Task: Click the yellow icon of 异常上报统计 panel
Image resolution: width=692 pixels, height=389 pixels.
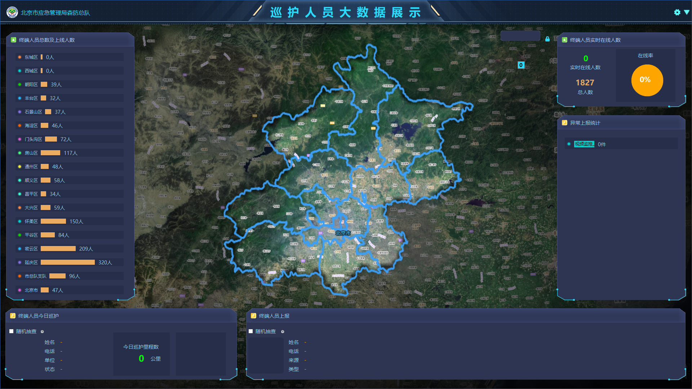Action: click(564, 123)
